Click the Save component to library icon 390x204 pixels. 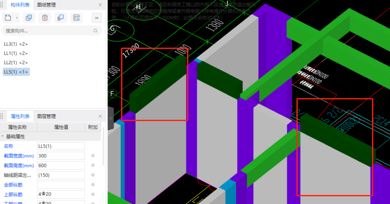[x=77, y=18]
